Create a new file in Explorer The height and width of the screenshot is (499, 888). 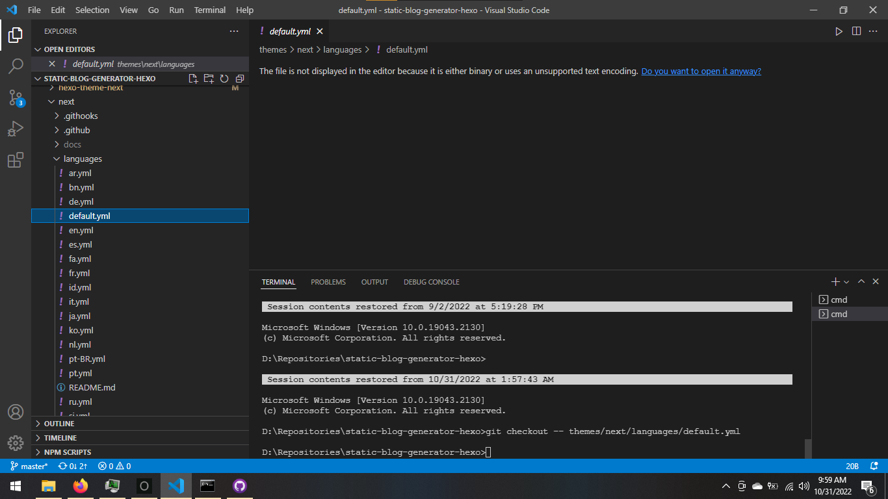point(193,78)
